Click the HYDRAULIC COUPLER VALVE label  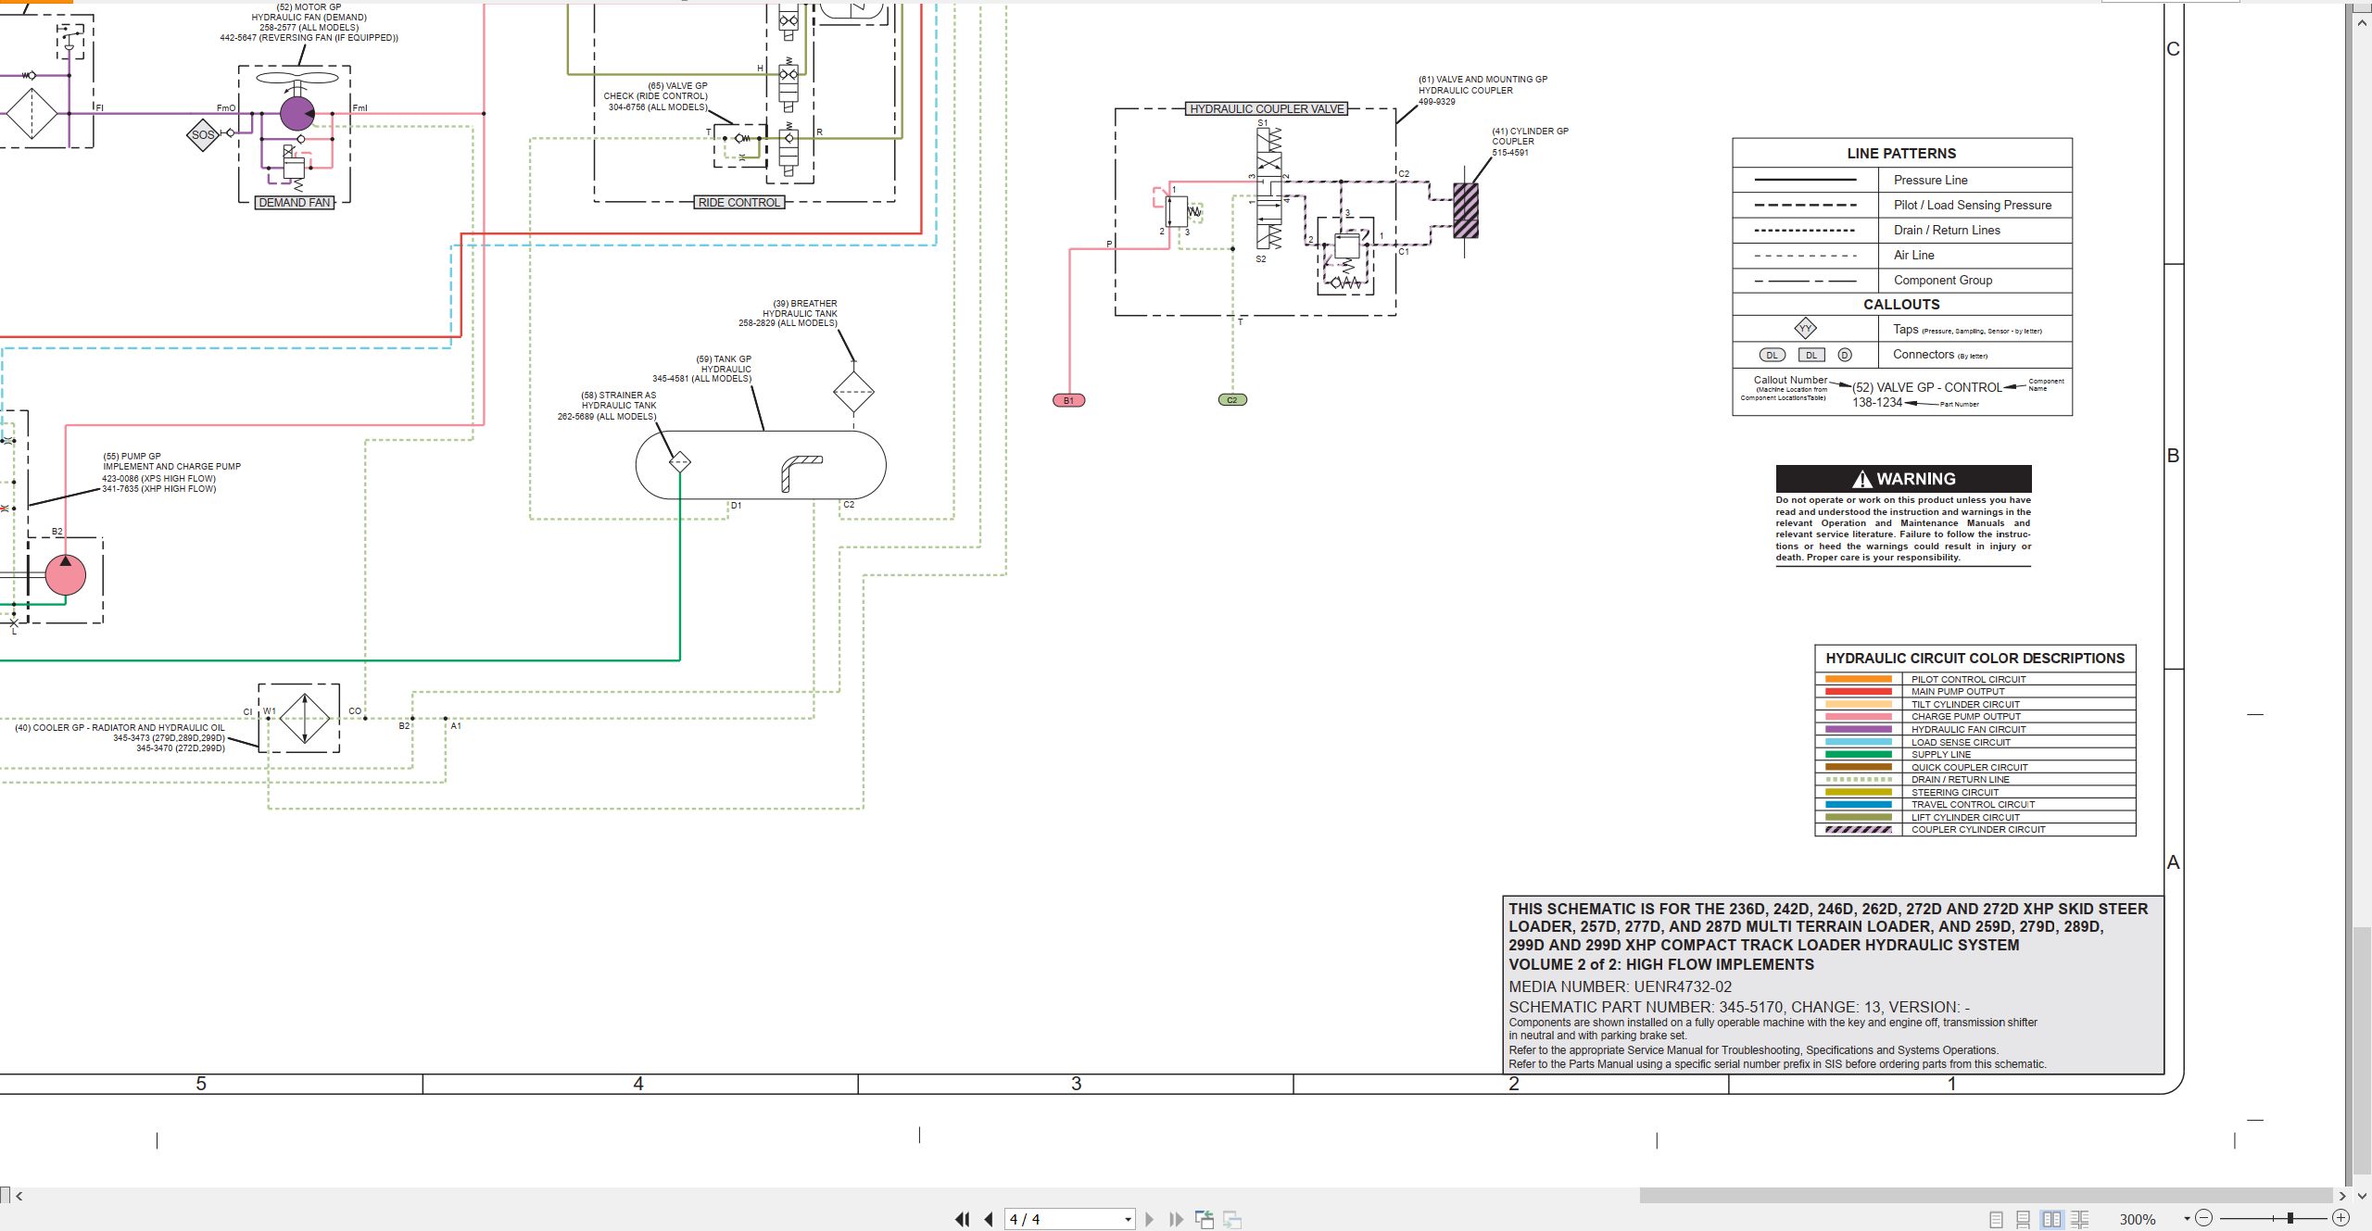[1267, 108]
